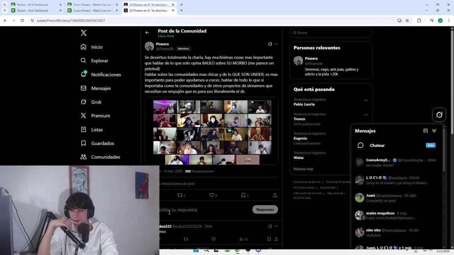This screenshot has height=255, width=454.
Task: Open more options for Tronco trend
Action: 366,115
